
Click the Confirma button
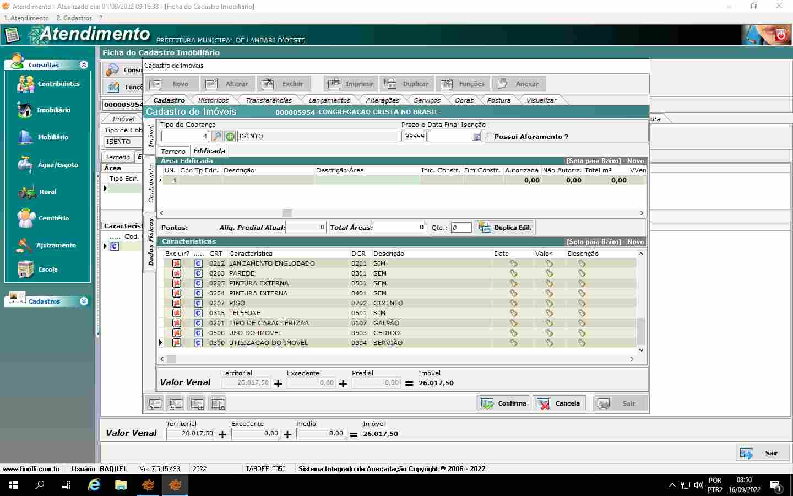click(504, 403)
